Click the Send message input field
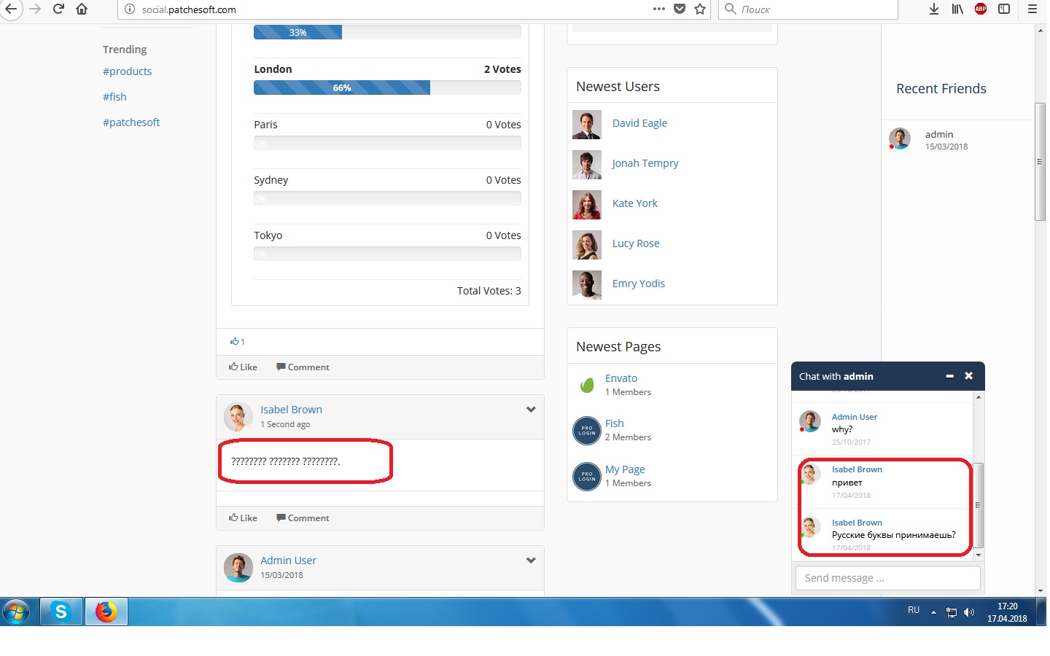Viewport: 1050px width, 656px height. (x=888, y=578)
